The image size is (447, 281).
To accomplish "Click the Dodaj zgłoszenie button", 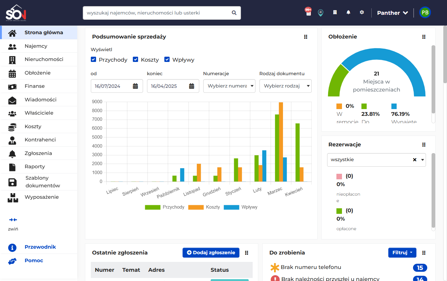I will pos(211,253).
